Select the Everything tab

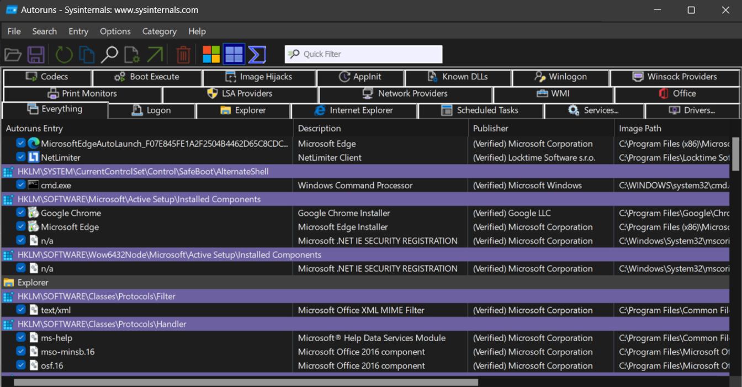point(55,109)
